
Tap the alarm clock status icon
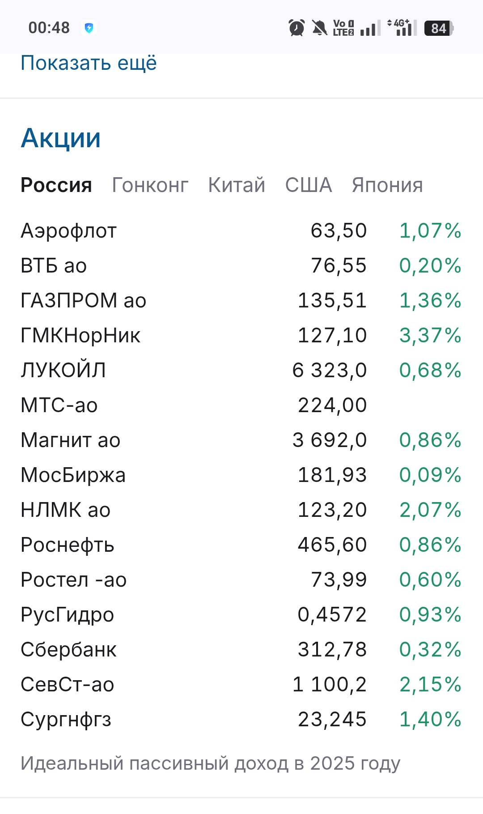[297, 28]
